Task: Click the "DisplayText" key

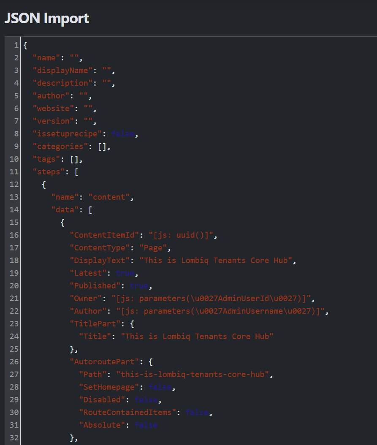Action: (100, 260)
